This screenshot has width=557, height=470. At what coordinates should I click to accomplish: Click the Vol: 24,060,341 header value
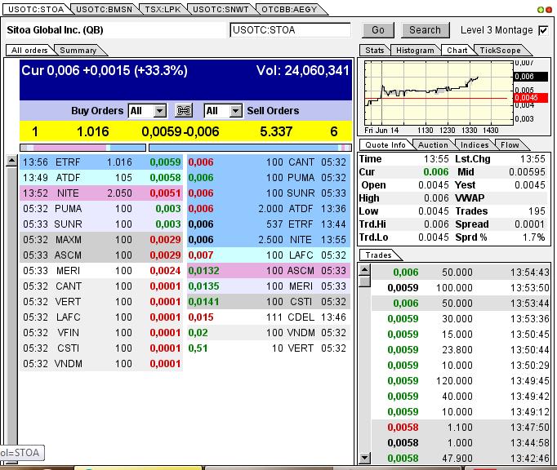(303, 70)
